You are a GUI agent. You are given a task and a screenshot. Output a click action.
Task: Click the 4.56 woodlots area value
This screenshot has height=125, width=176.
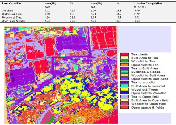pyautogui.click(x=47, y=18)
